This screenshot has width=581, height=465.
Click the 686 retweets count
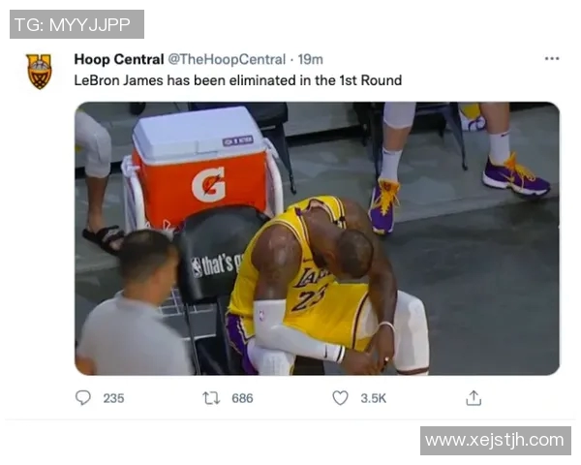click(x=242, y=398)
